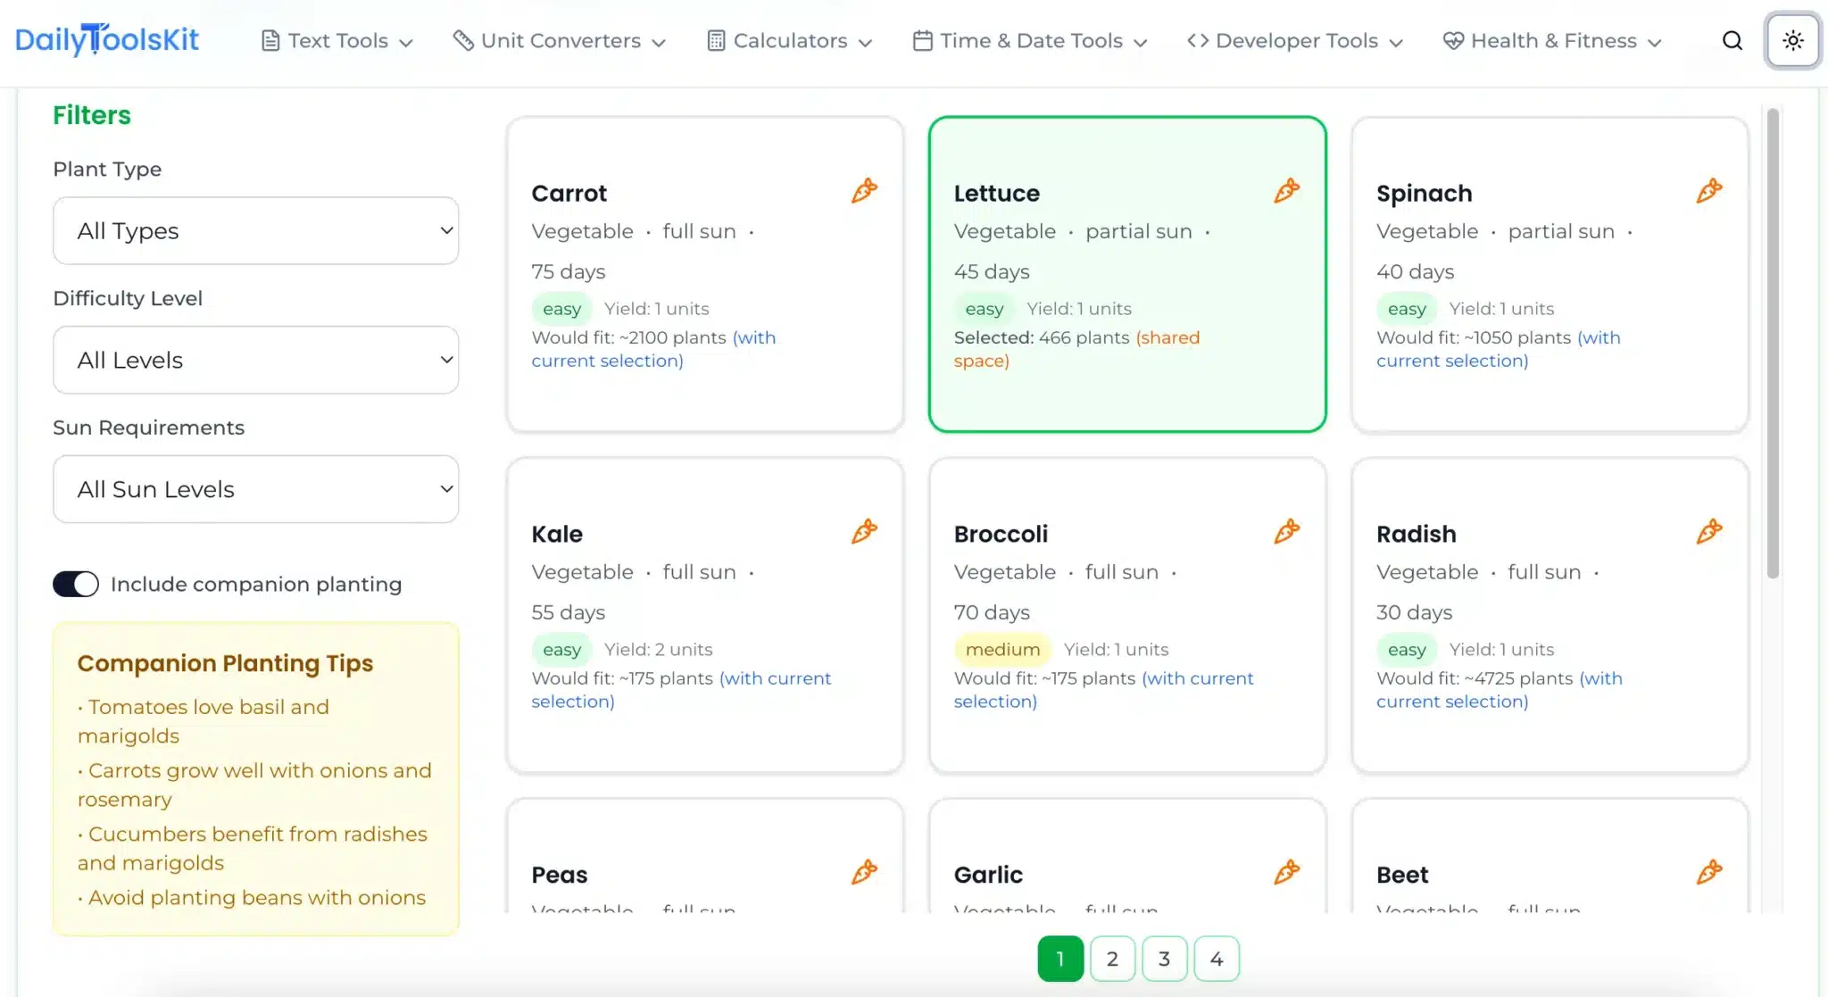Image resolution: width=1828 pixels, height=997 pixels.
Task: Open the Sun Requirements dropdown
Action: click(255, 489)
